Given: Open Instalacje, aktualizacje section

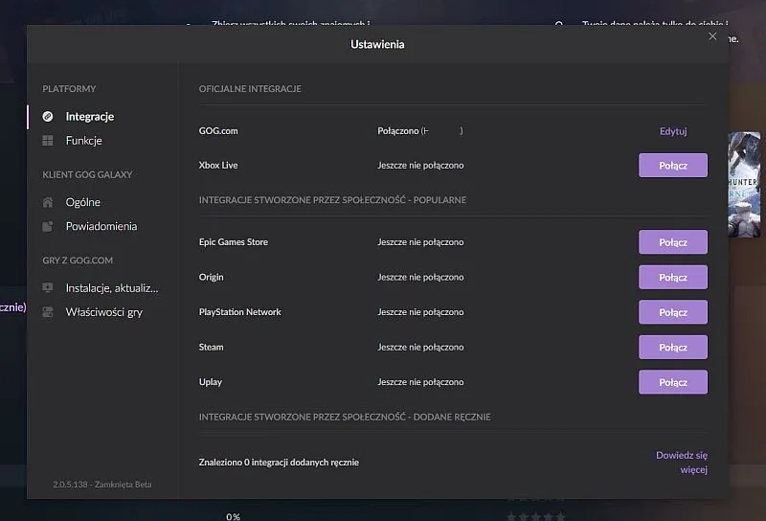Looking at the screenshot, I should pyautogui.click(x=112, y=288).
